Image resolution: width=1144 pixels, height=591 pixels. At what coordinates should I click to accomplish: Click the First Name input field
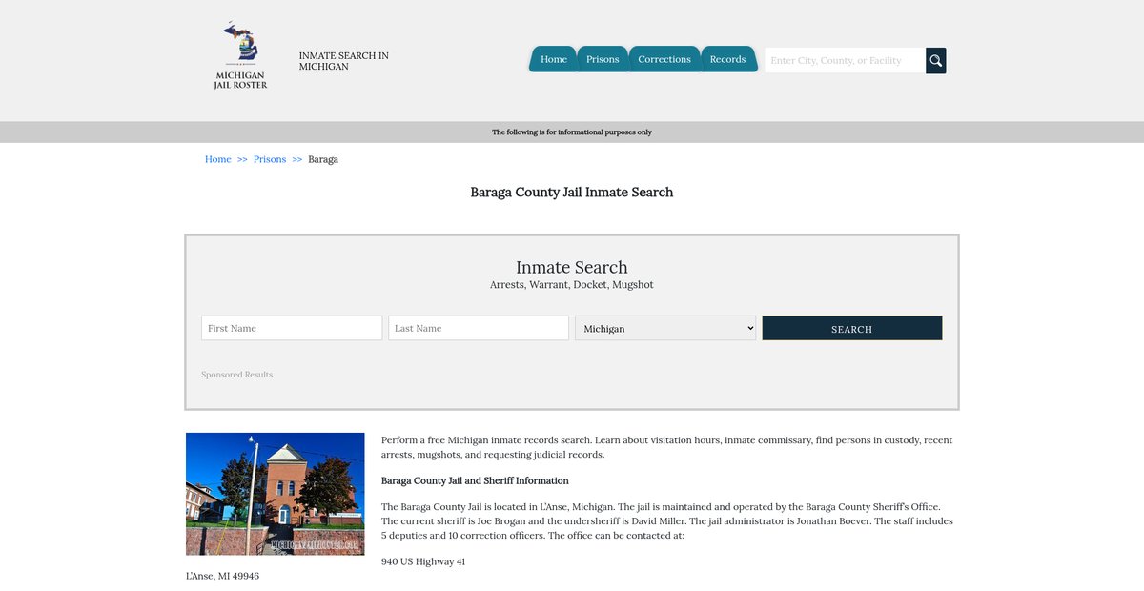(x=292, y=328)
